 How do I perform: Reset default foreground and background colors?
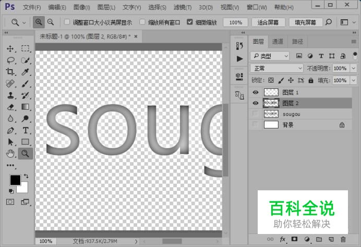[x=11, y=191]
